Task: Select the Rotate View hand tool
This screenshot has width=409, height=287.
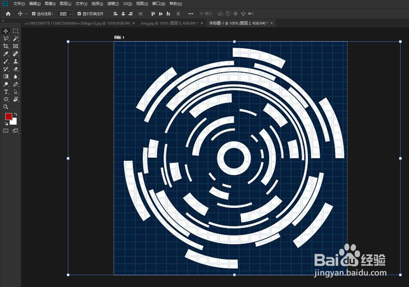Action: pos(16,99)
